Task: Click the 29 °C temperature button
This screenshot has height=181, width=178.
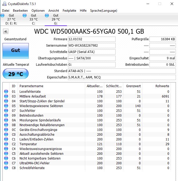Action: coord(16,74)
